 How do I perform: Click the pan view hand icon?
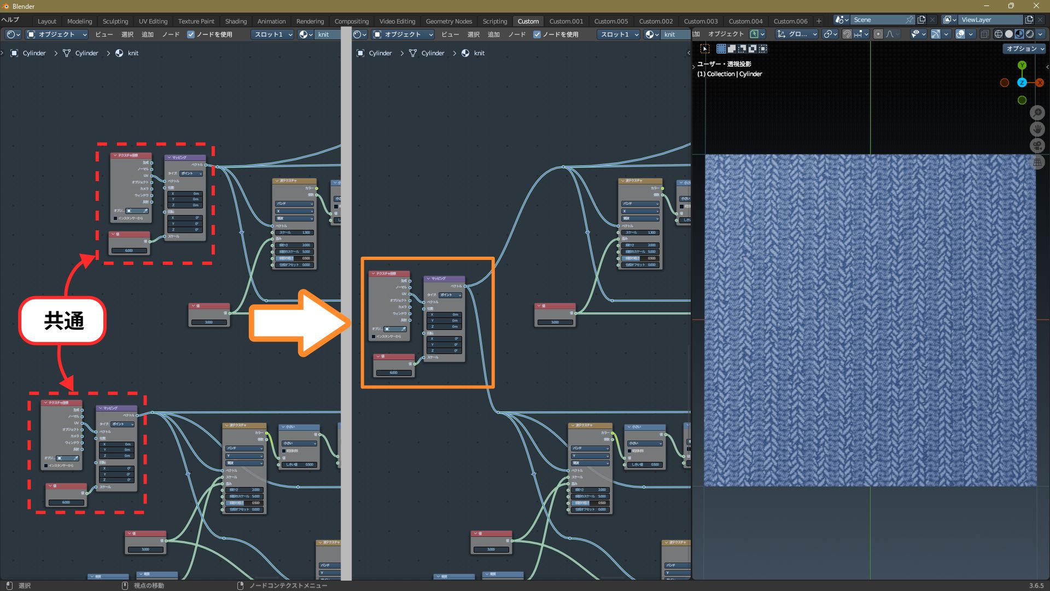1037,129
